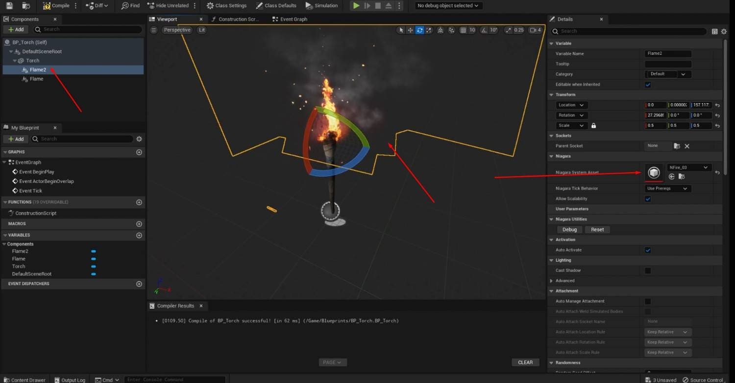Enable Cast Shadow checkbox

[648, 270]
